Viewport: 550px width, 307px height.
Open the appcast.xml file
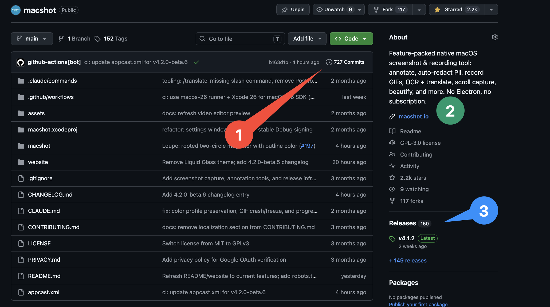(44, 292)
